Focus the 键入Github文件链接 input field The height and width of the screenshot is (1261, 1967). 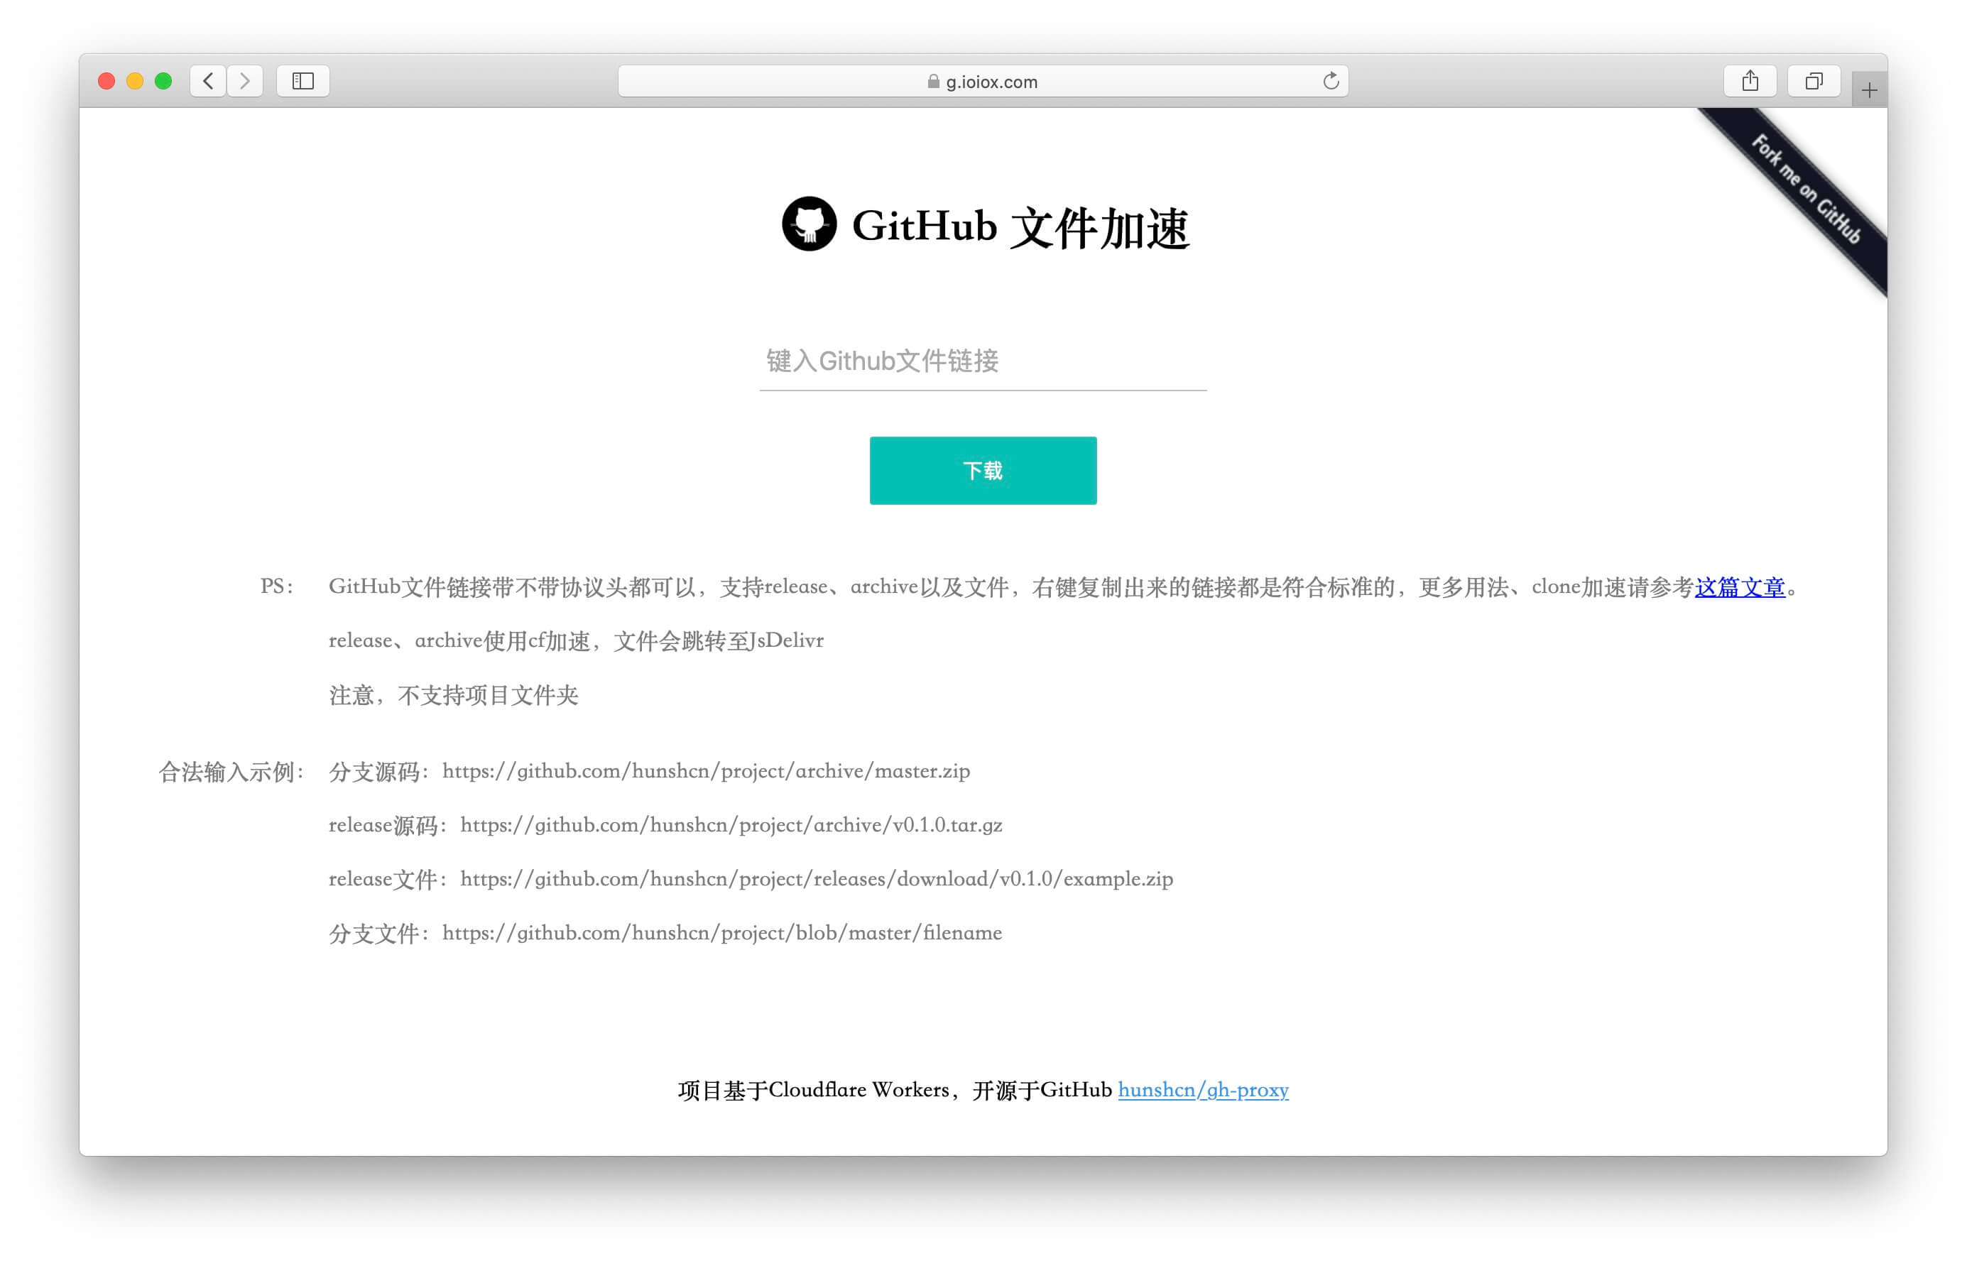tap(983, 361)
